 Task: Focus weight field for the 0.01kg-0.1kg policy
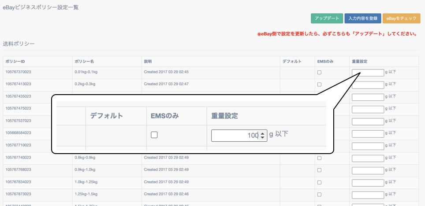tap(368, 73)
